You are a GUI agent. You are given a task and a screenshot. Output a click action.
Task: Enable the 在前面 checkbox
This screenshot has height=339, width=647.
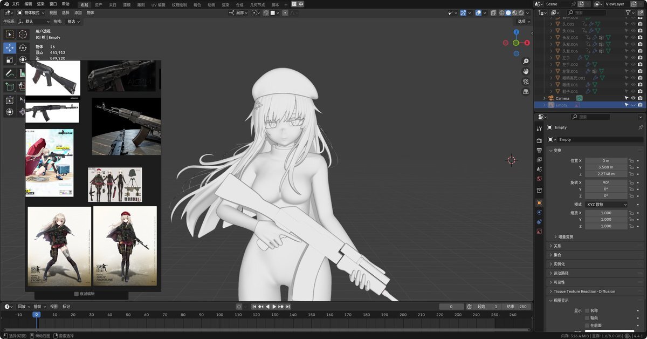click(587, 326)
